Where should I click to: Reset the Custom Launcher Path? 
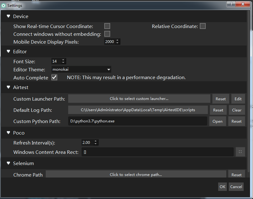coord(221,99)
